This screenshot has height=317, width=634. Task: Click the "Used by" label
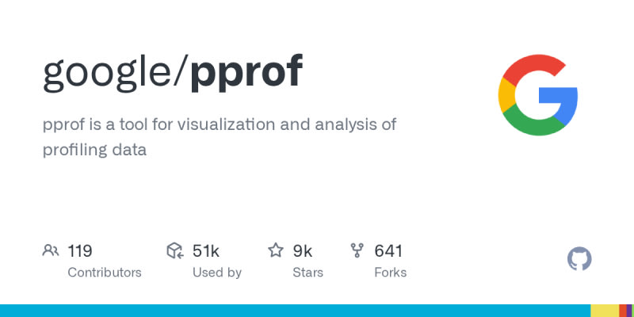(217, 273)
